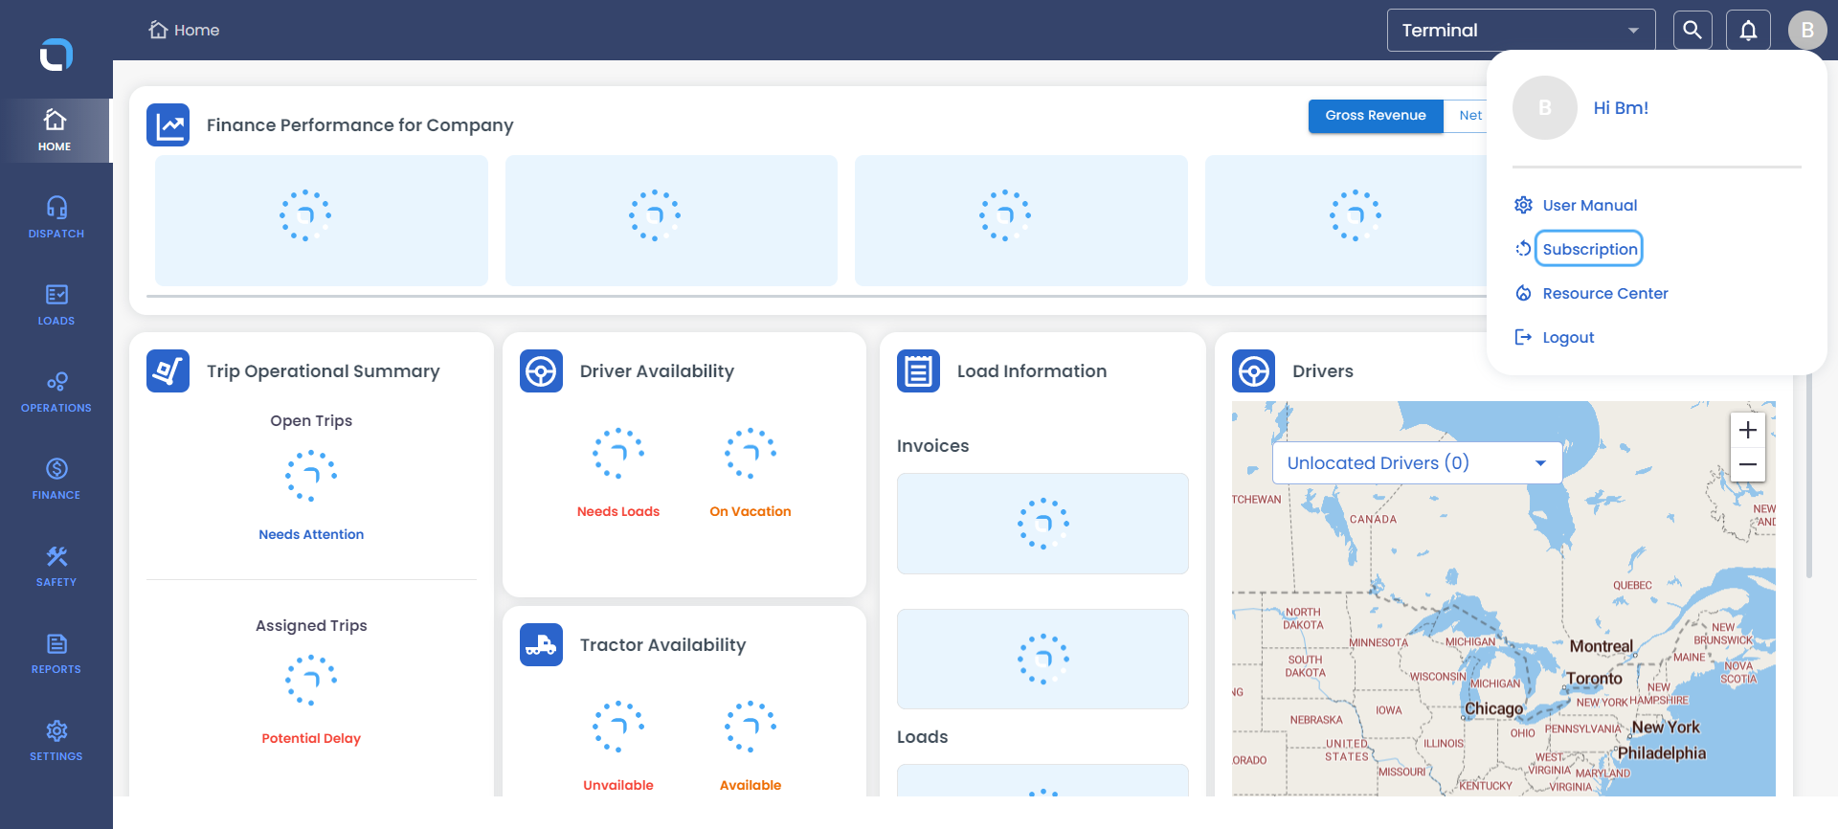Click the Home breadcrumb link

coord(184,30)
